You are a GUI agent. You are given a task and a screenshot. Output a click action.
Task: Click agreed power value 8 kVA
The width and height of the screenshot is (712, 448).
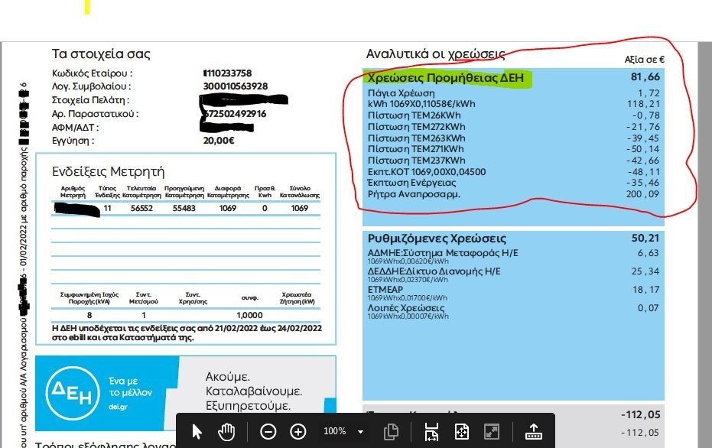point(89,315)
